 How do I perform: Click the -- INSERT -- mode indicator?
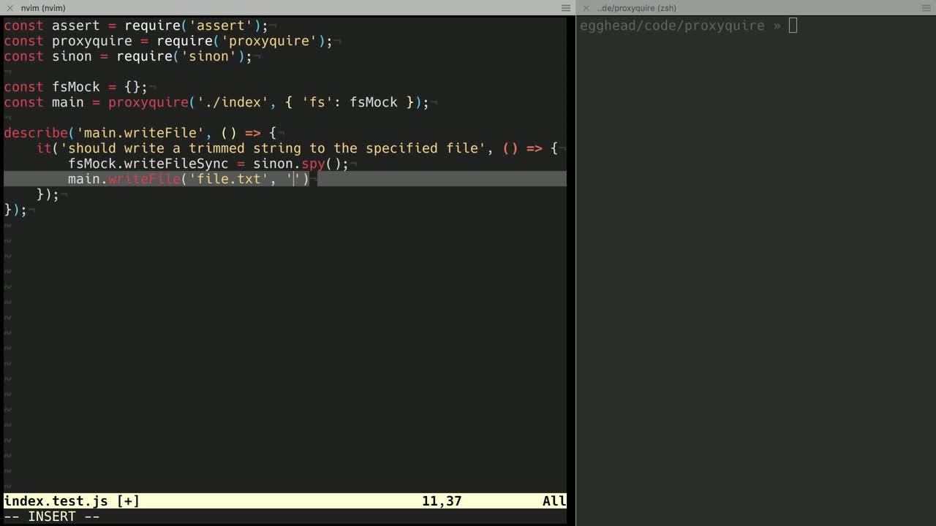(51, 517)
